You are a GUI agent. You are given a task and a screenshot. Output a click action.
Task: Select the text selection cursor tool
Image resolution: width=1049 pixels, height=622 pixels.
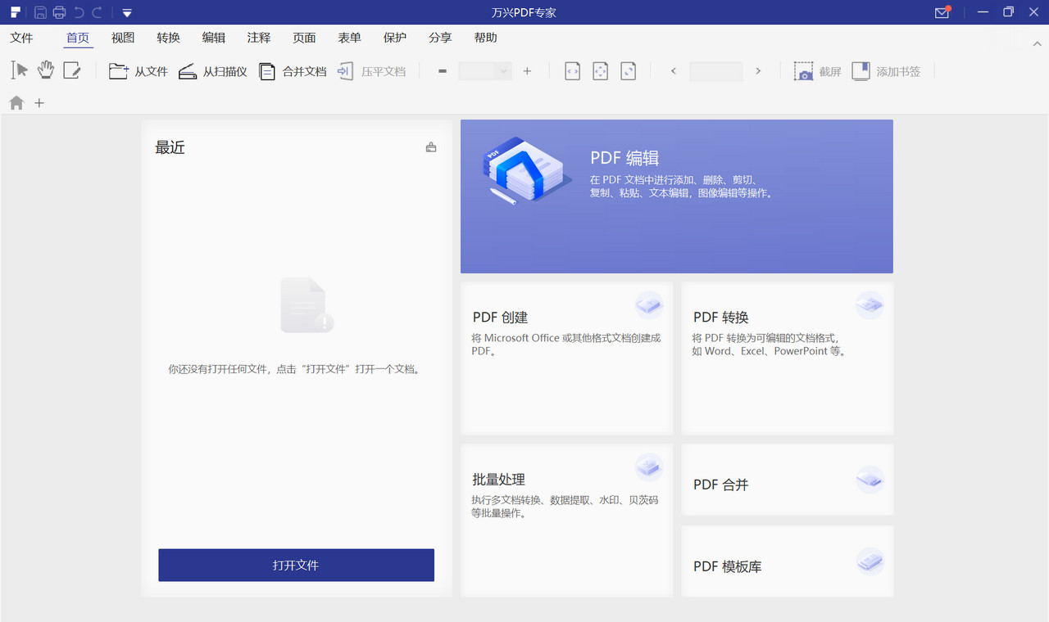(x=19, y=70)
